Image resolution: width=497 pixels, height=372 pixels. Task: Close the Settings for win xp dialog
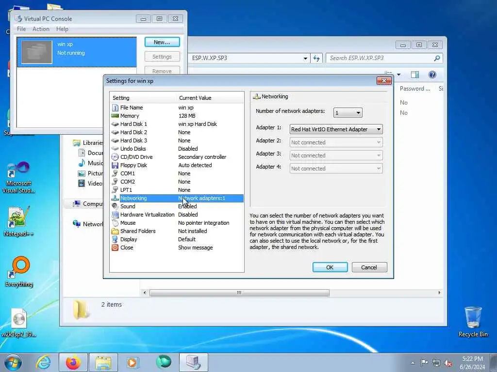coord(384,81)
